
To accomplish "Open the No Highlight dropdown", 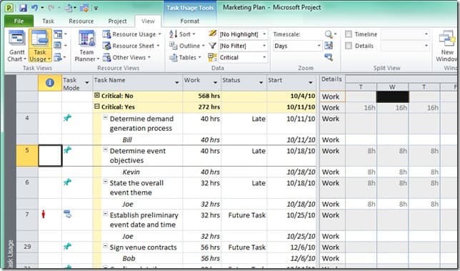I will (x=264, y=34).
